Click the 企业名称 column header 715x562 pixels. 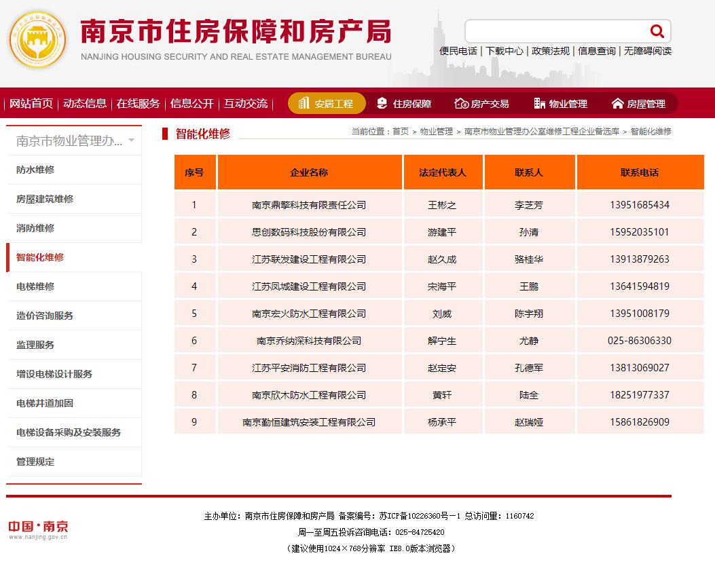click(x=309, y=172)
